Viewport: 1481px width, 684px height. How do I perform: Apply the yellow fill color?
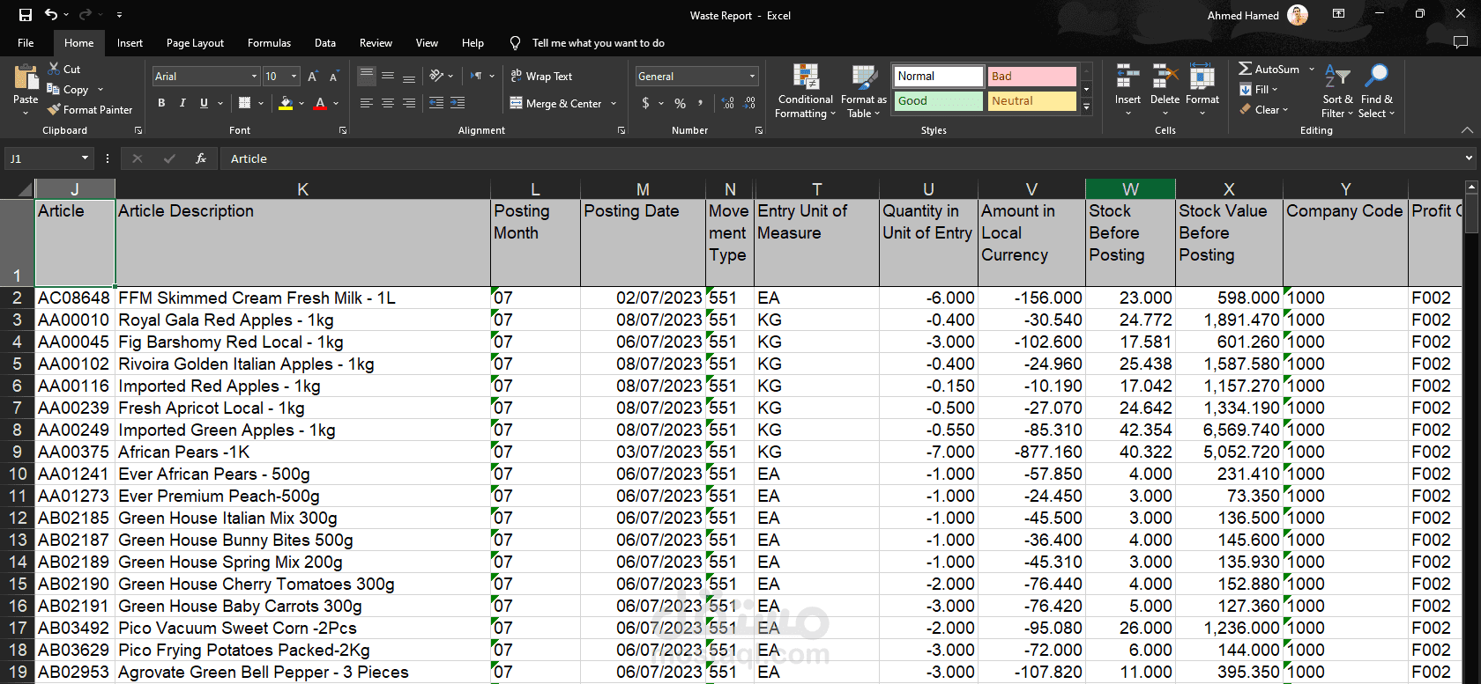pos(285,103)
